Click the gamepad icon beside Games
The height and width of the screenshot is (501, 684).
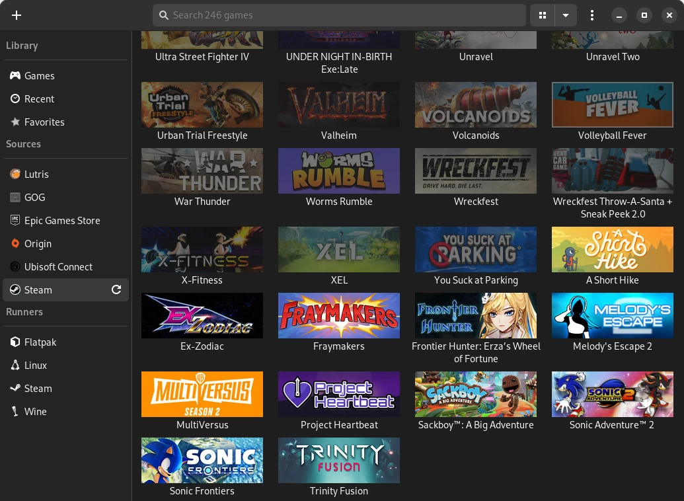[15, 75]
